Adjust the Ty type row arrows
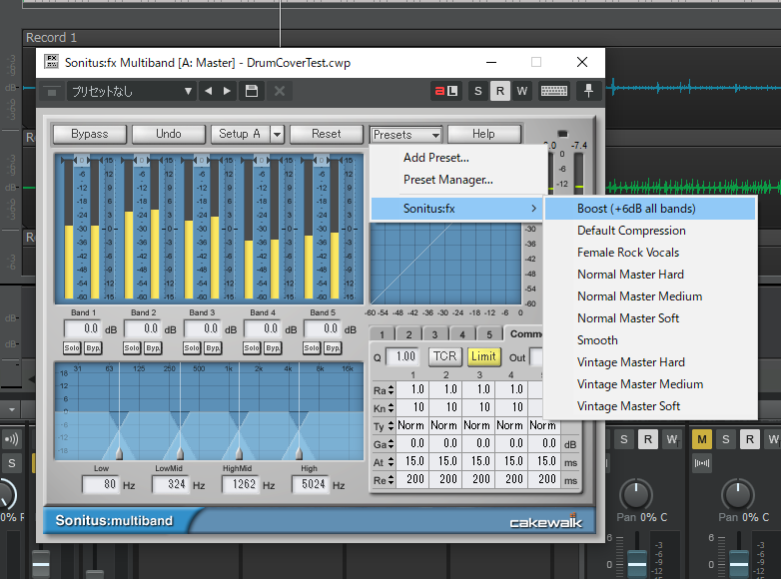 pos(390,426)
